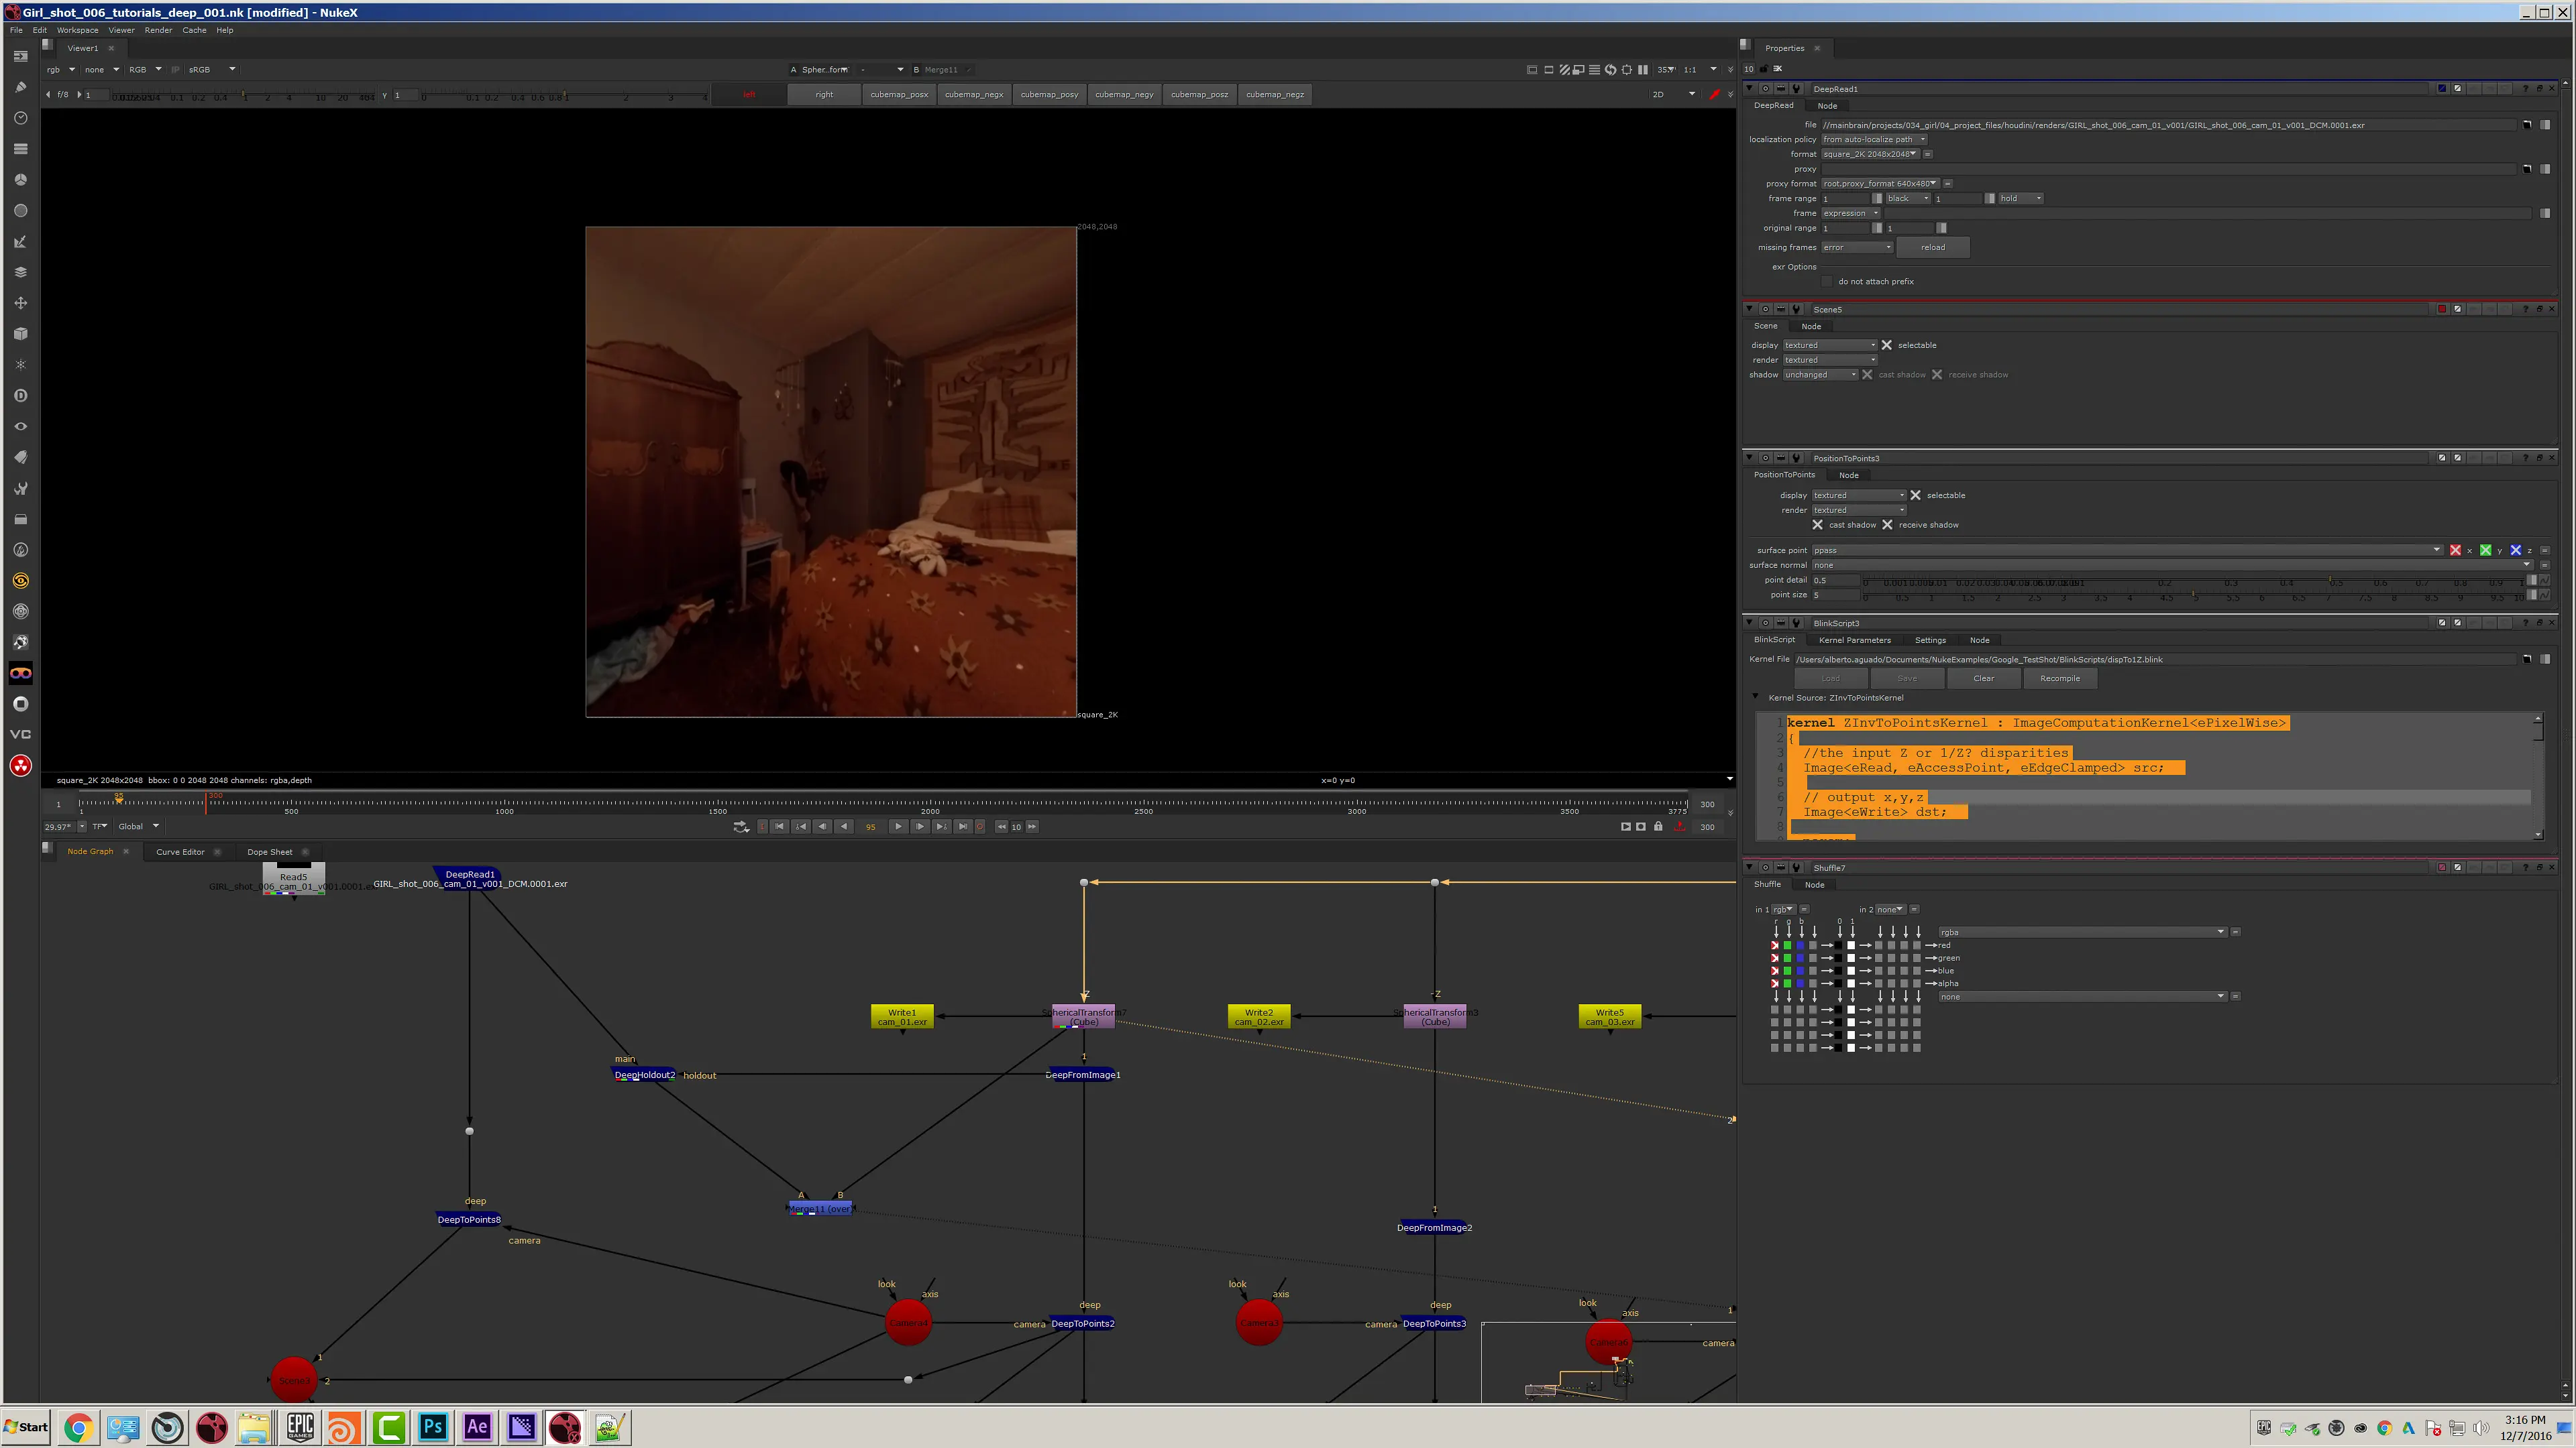Open Epic Games launcher in taskbar
The height and width of the screenshot is (1448, 2576).
click(x=300, y=1427)
